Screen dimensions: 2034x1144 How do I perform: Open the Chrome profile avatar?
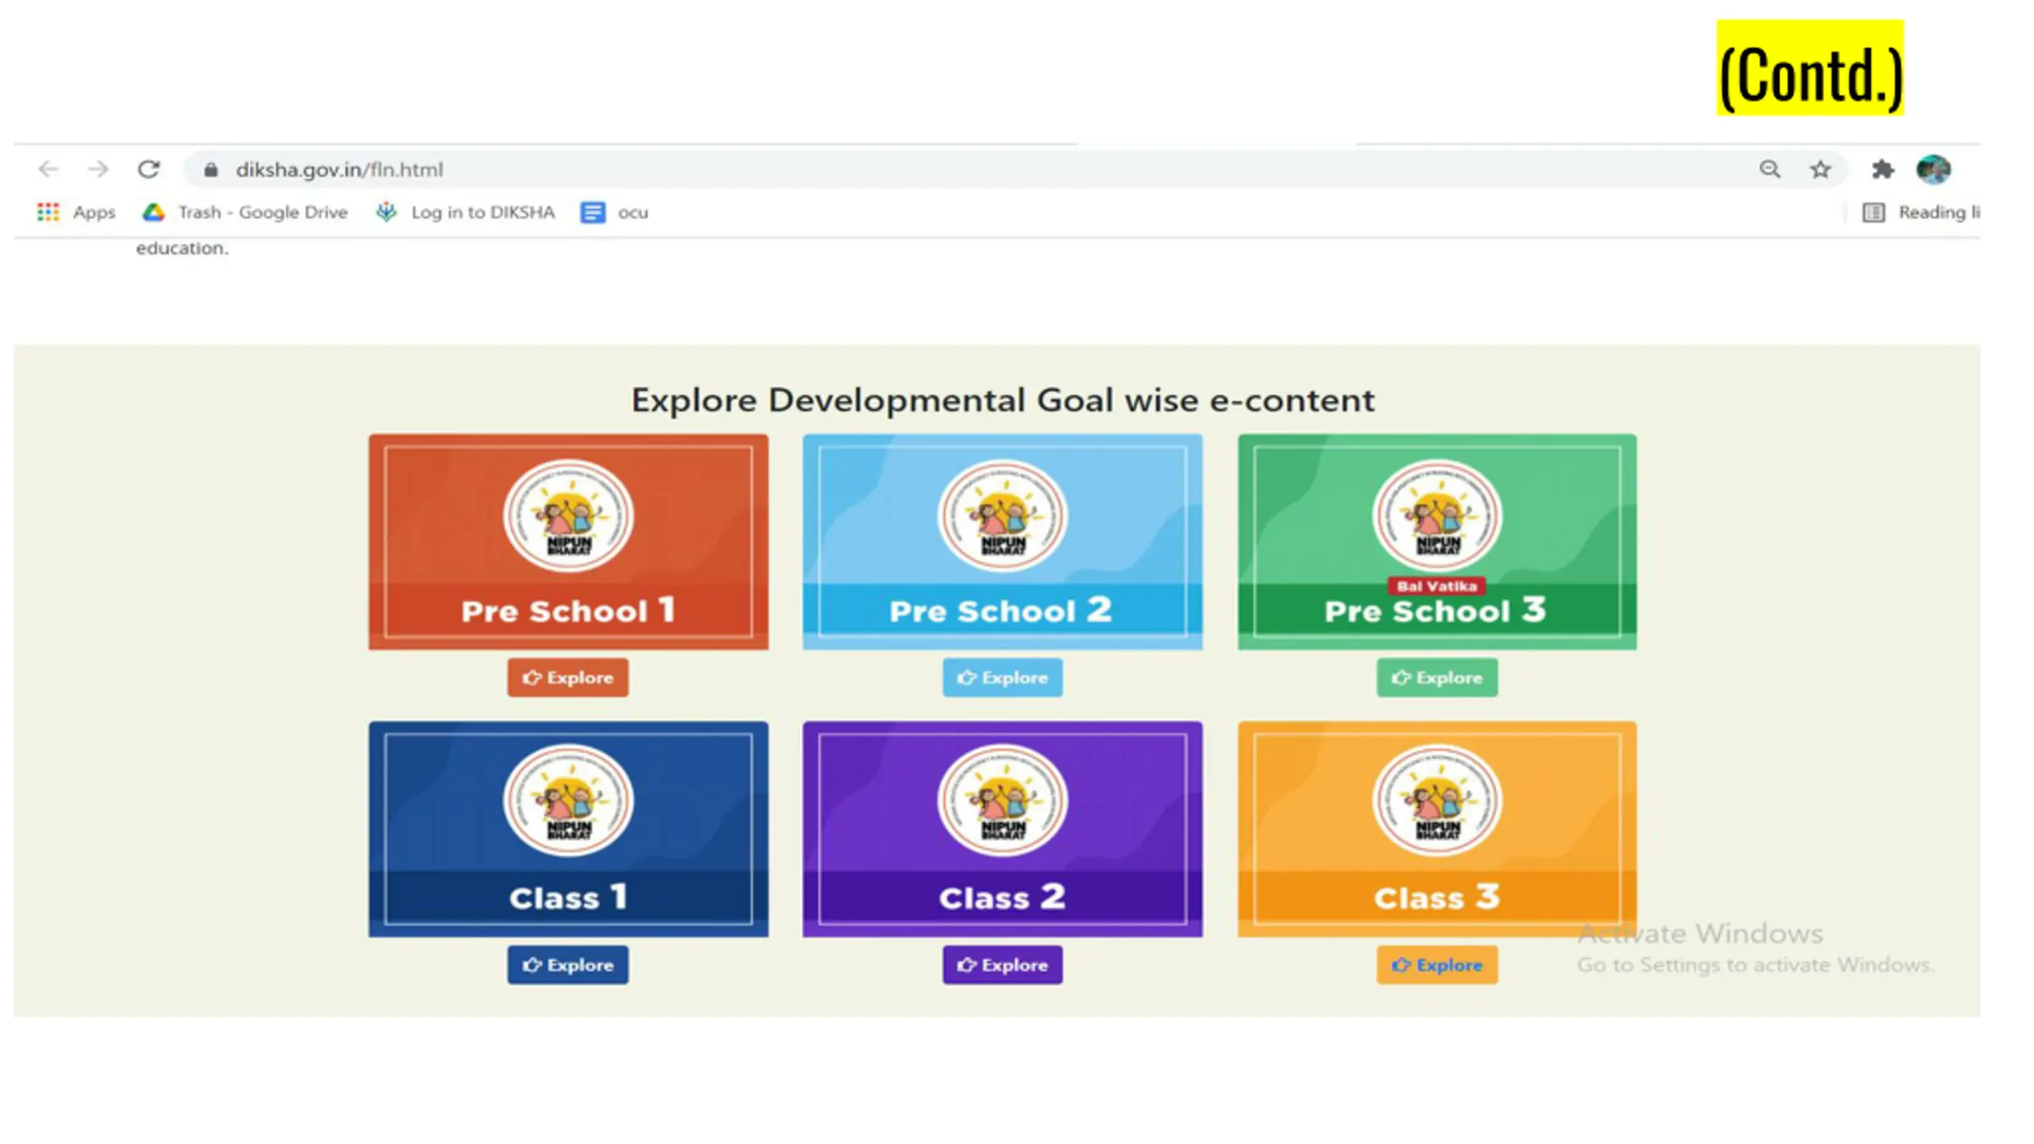coord(1933,169)
